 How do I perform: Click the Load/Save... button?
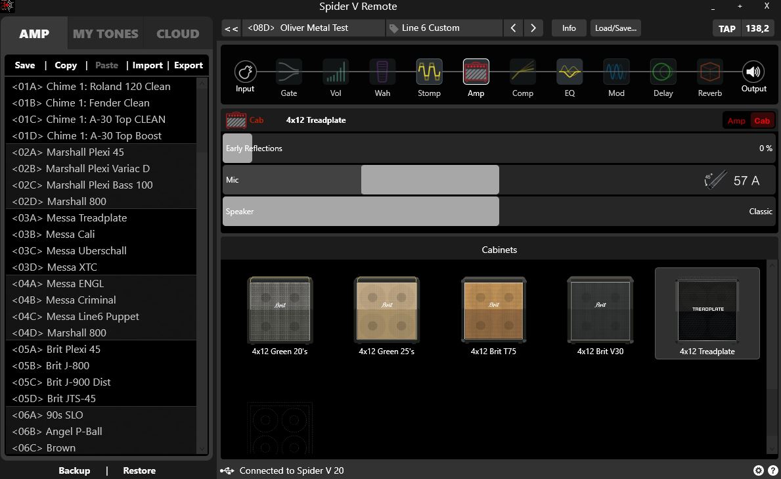click(x=615, y=28)
